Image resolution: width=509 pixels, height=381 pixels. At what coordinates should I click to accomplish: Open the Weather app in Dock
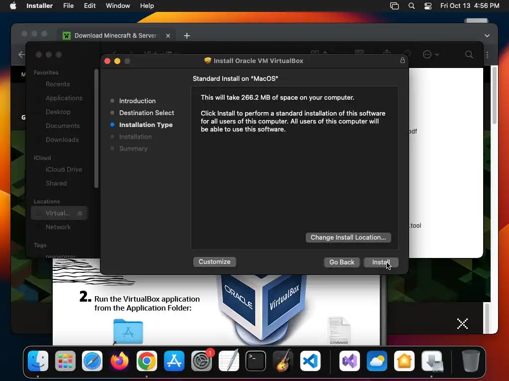click(377, 361)
